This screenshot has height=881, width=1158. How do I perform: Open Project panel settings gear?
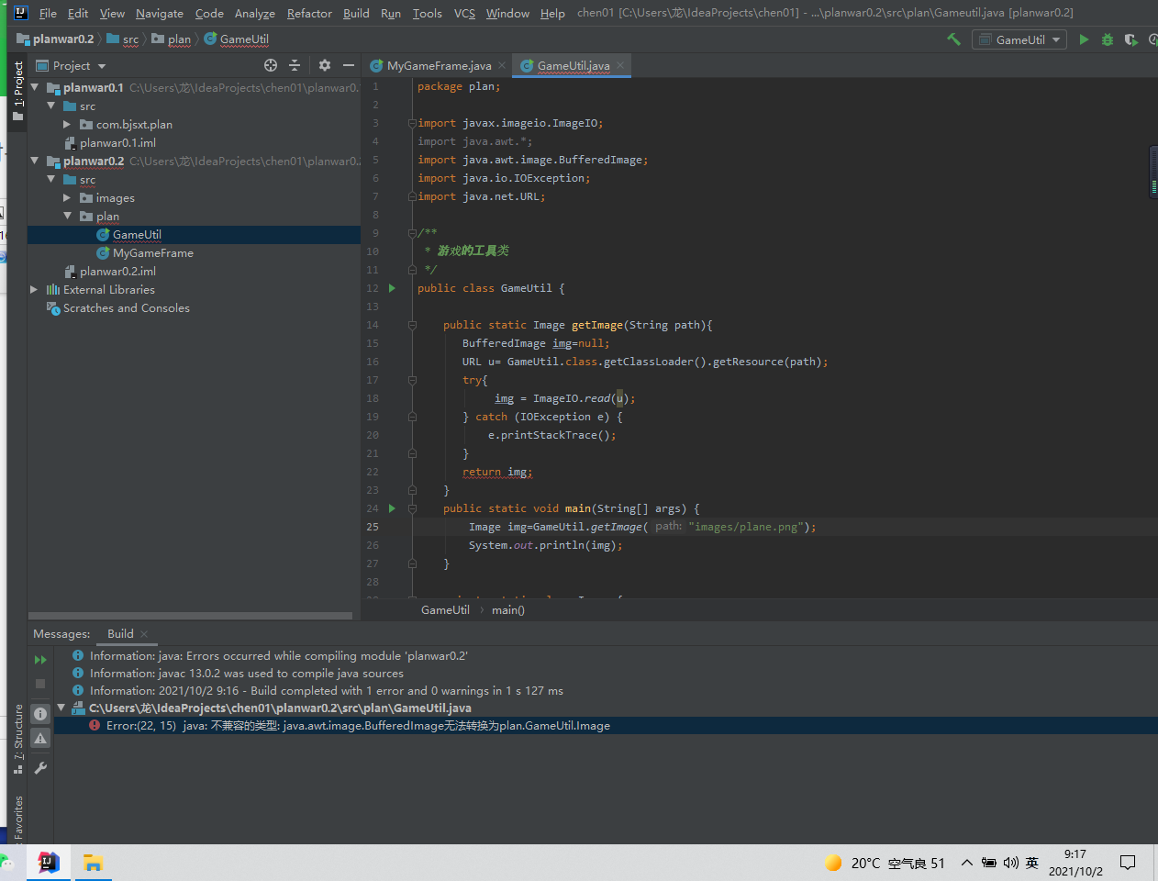[324, 65]
